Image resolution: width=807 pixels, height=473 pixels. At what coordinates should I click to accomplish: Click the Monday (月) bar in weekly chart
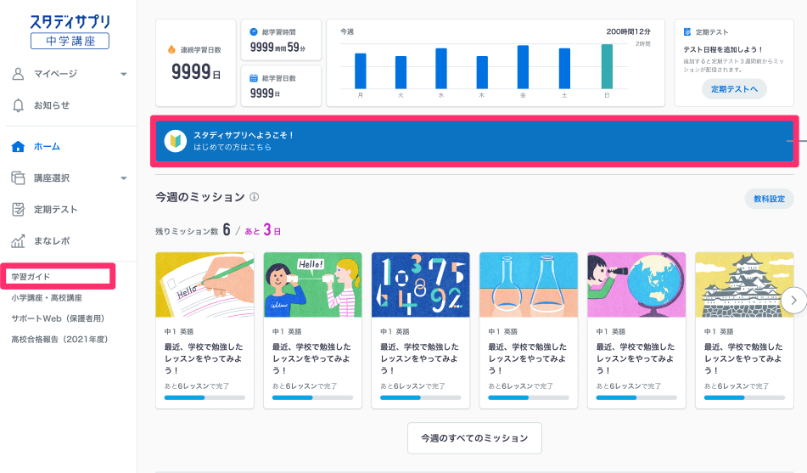coord(361,71)
